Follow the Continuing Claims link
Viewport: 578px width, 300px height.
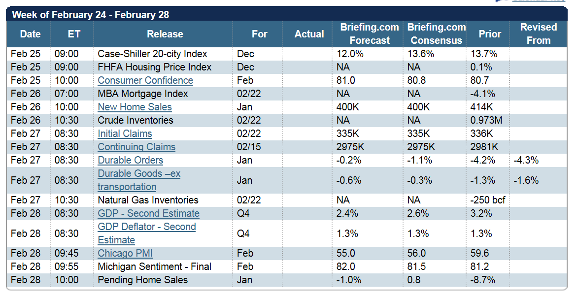[136, 147]
